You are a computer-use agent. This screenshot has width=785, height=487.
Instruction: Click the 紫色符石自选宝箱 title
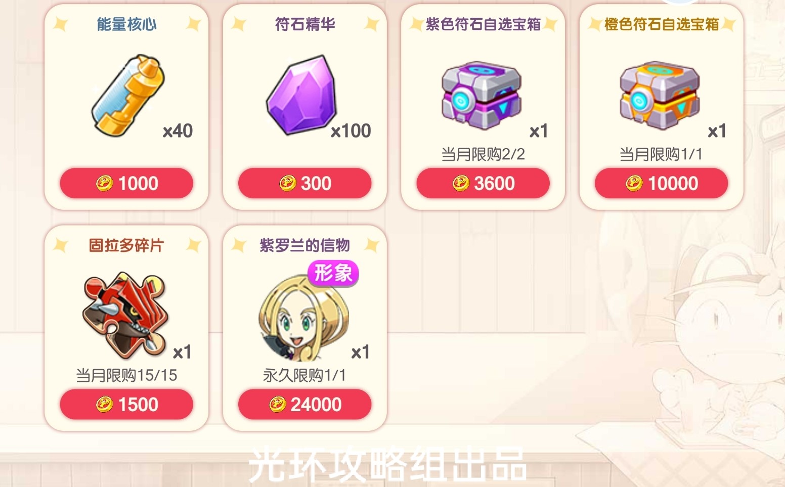[483, 24]
